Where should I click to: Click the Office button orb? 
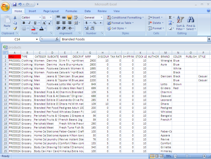[x=5, y=6]
